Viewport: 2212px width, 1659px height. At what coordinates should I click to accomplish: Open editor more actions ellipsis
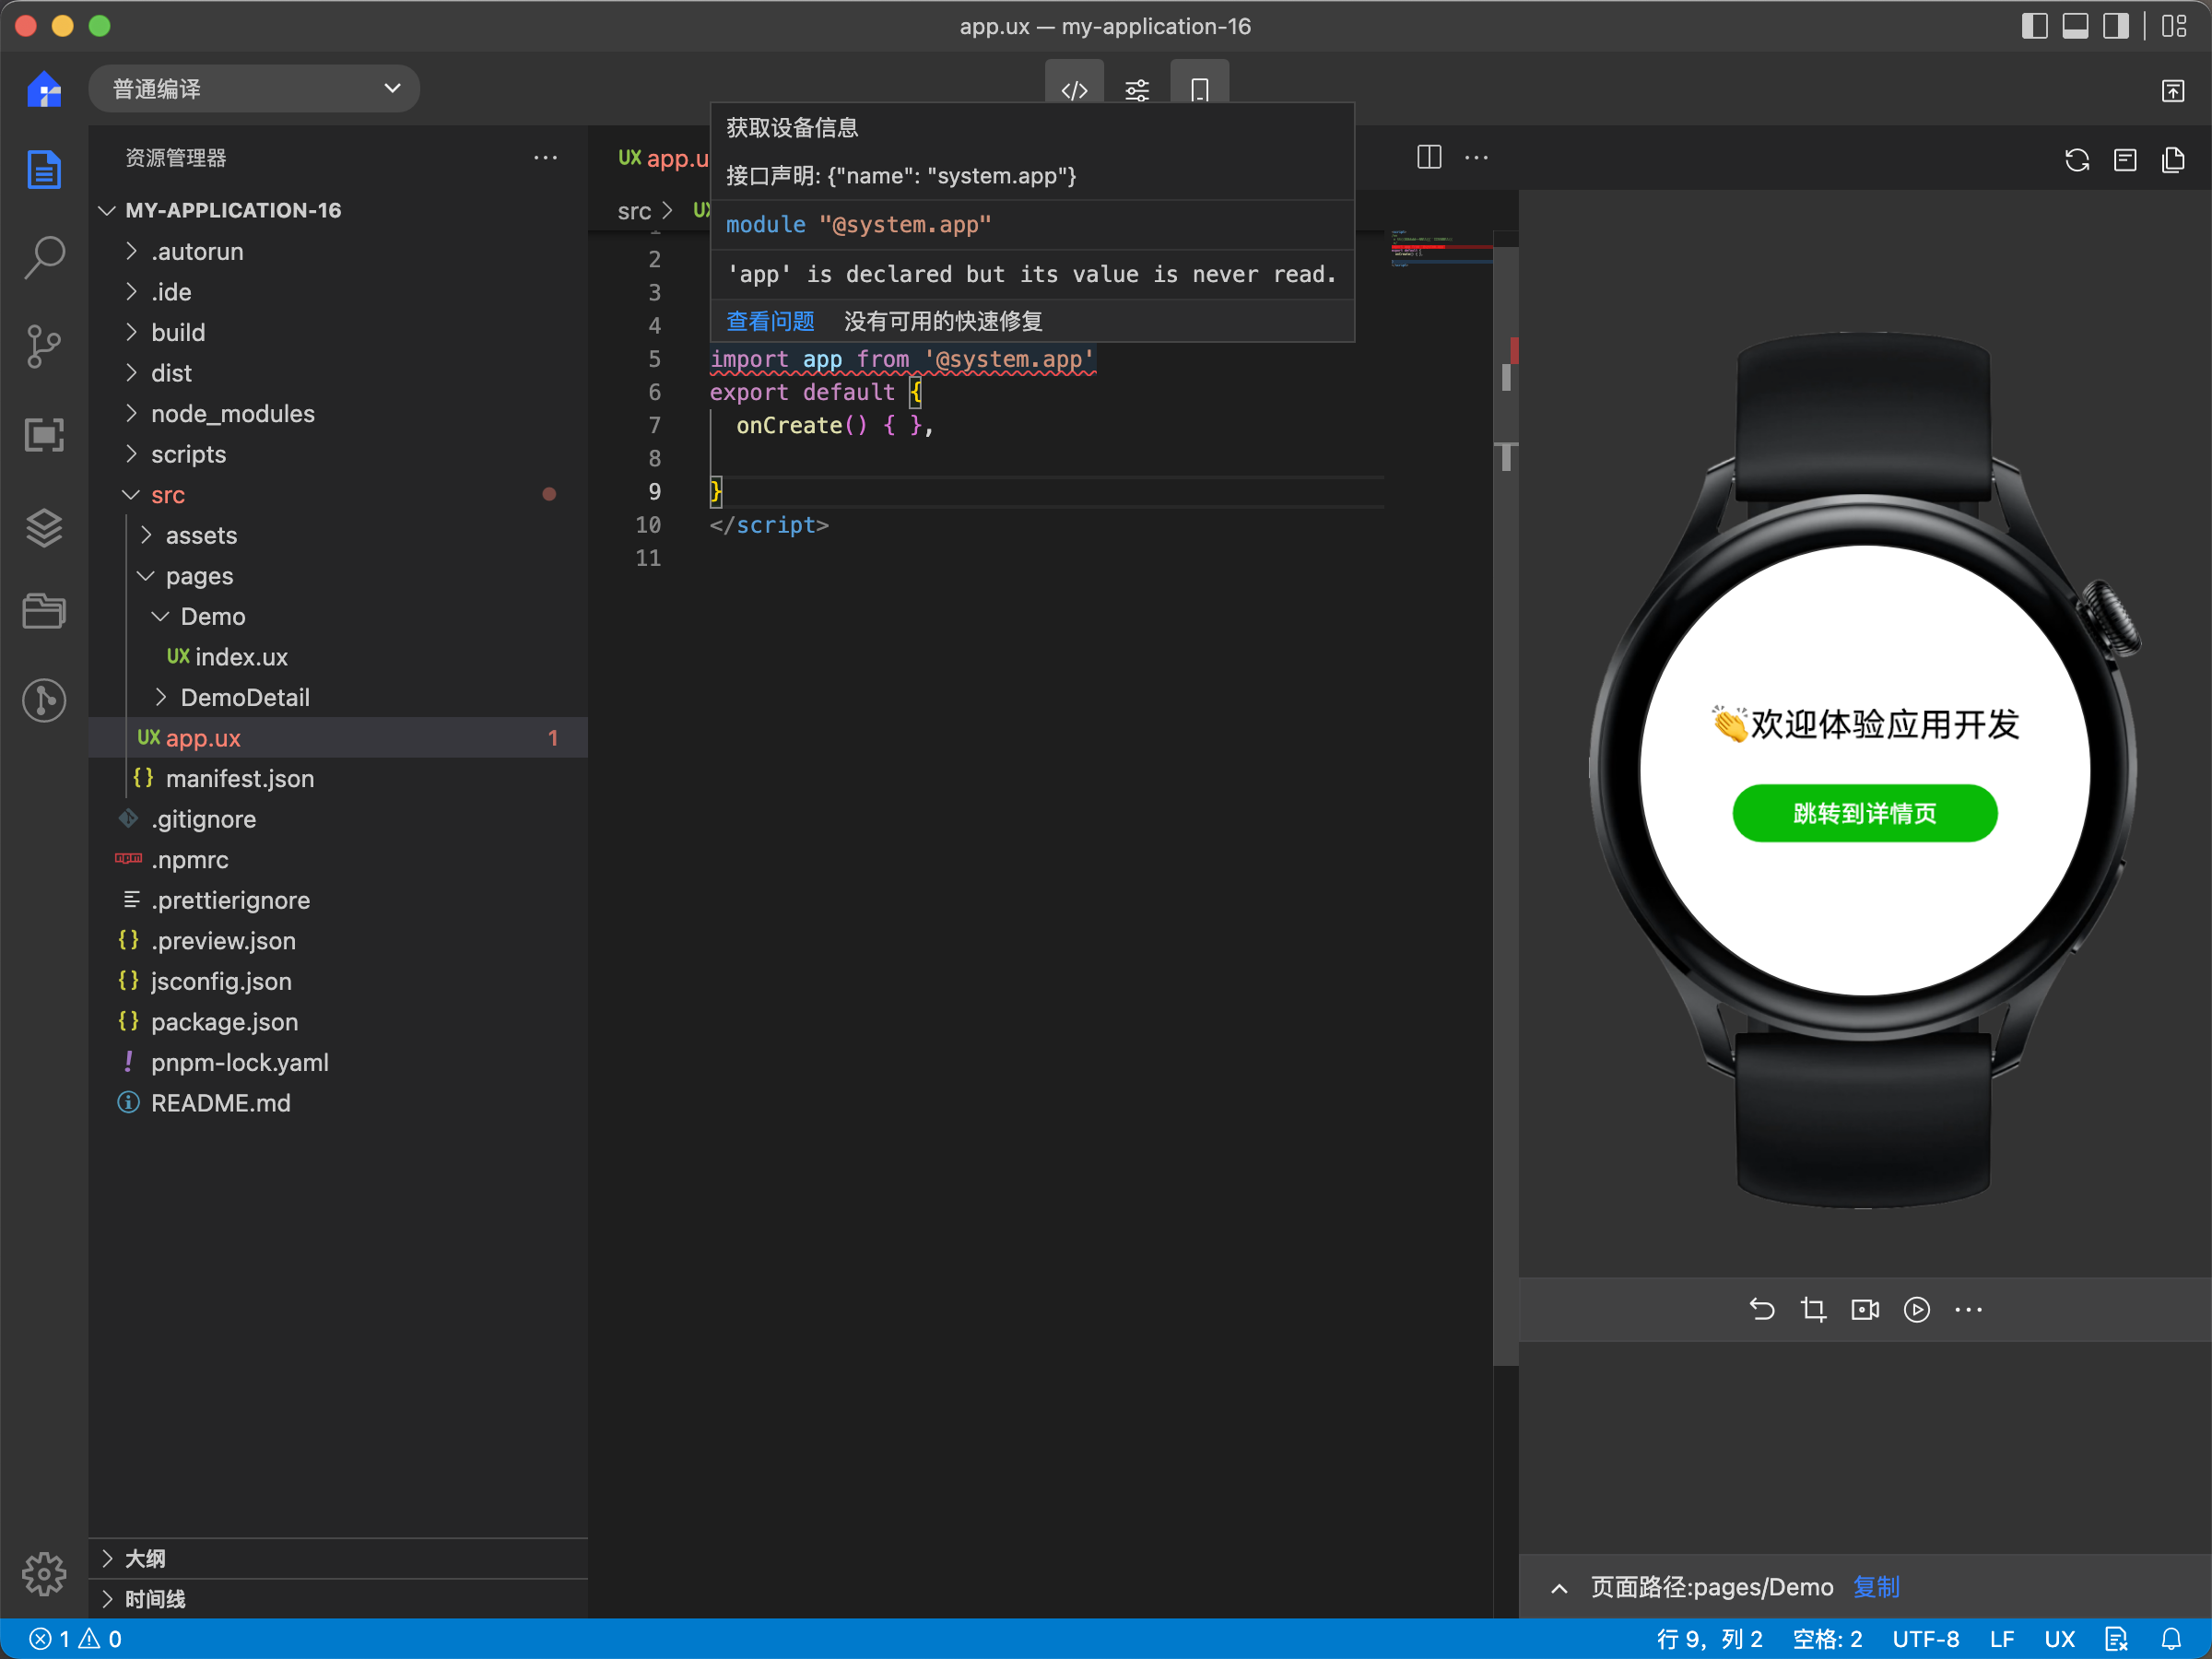(x=1476, y=157)
